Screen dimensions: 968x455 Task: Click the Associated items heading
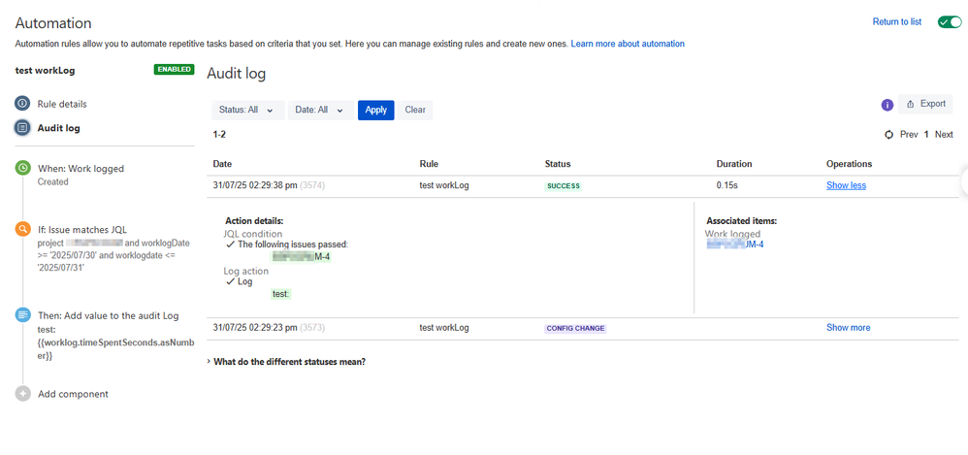coord(741,220)
